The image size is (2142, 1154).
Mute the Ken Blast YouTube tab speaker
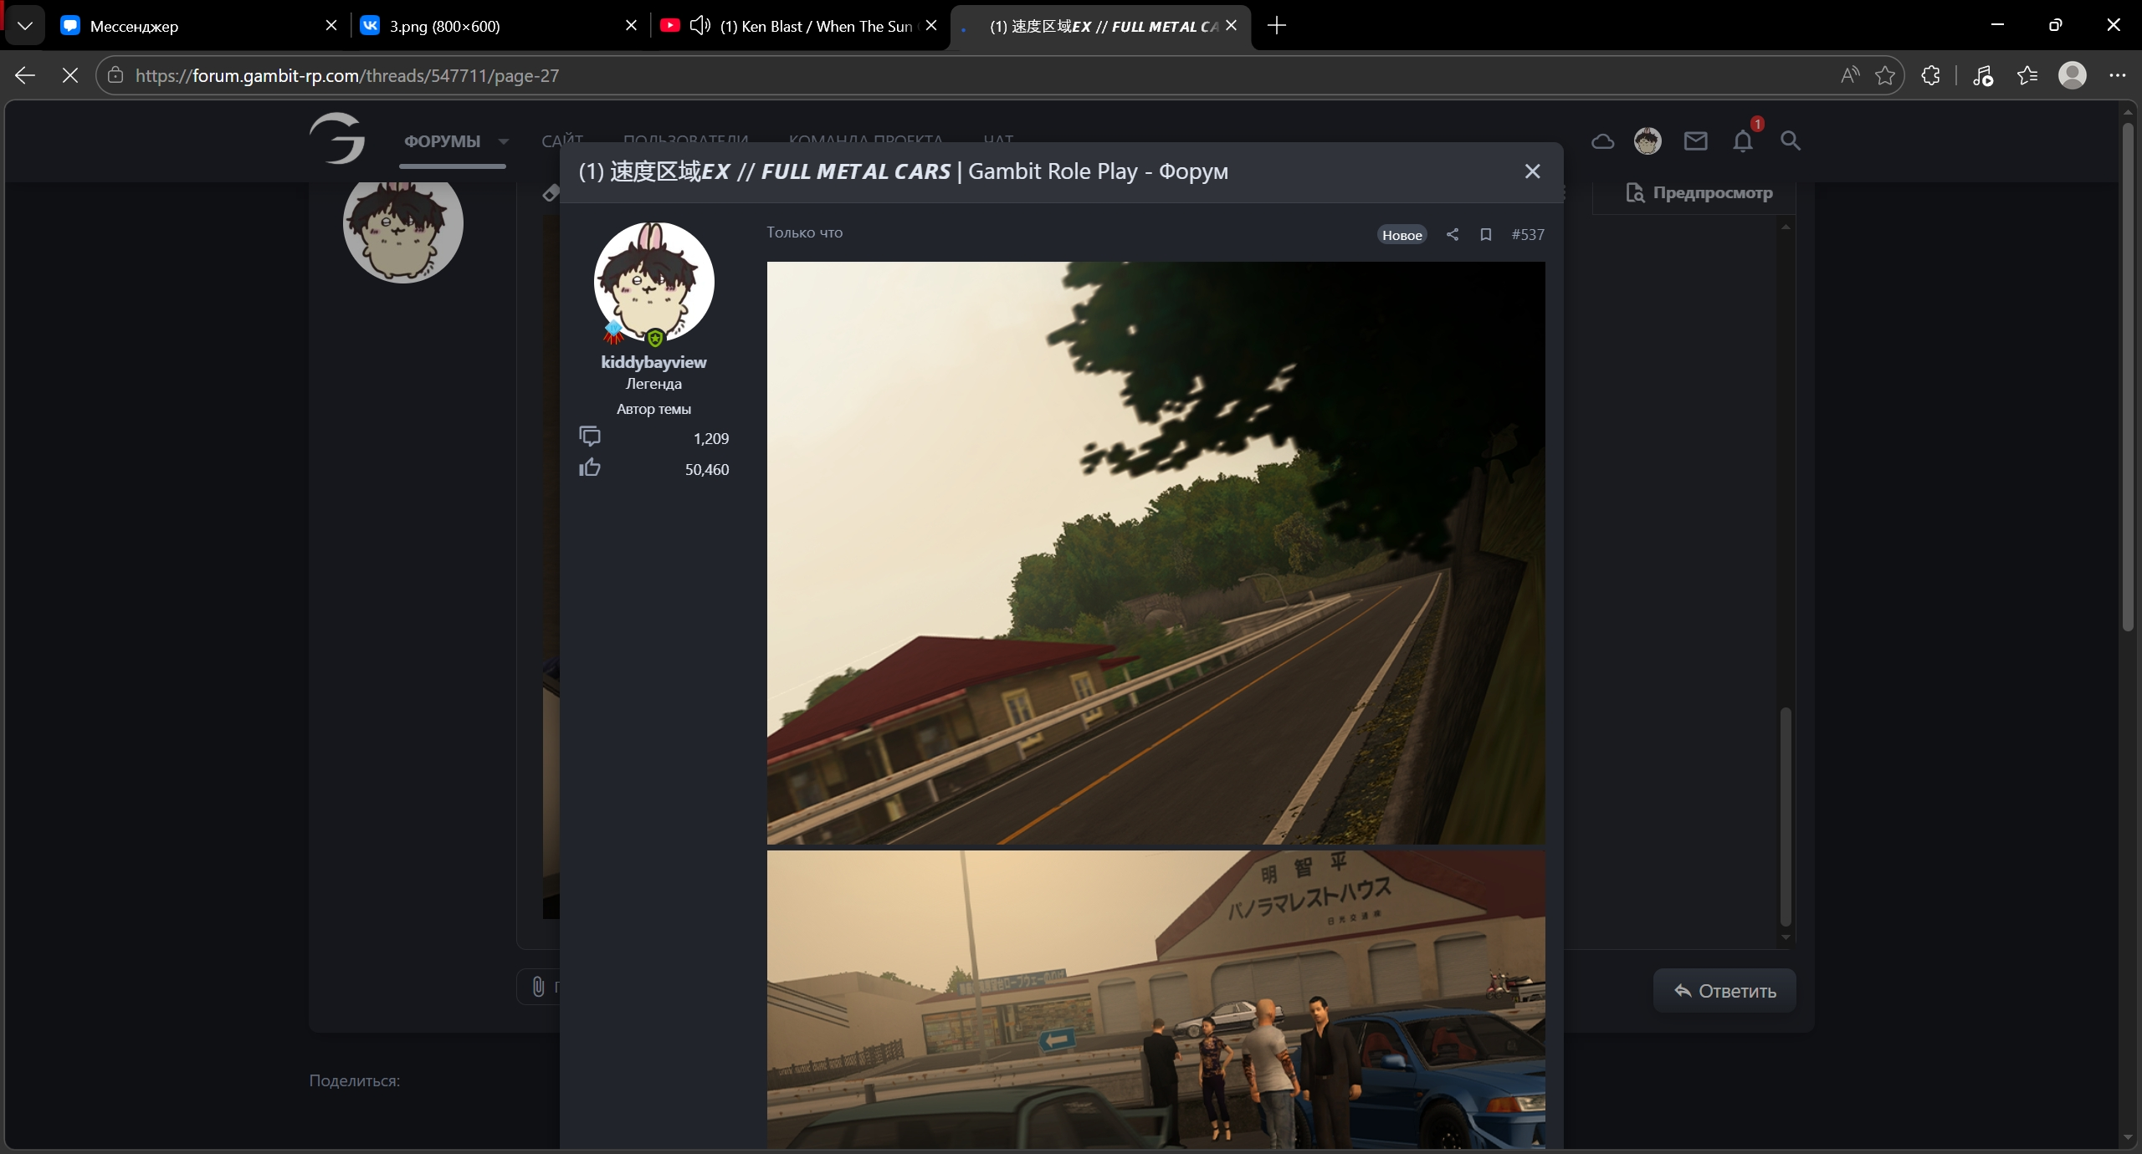click(699, 26)
